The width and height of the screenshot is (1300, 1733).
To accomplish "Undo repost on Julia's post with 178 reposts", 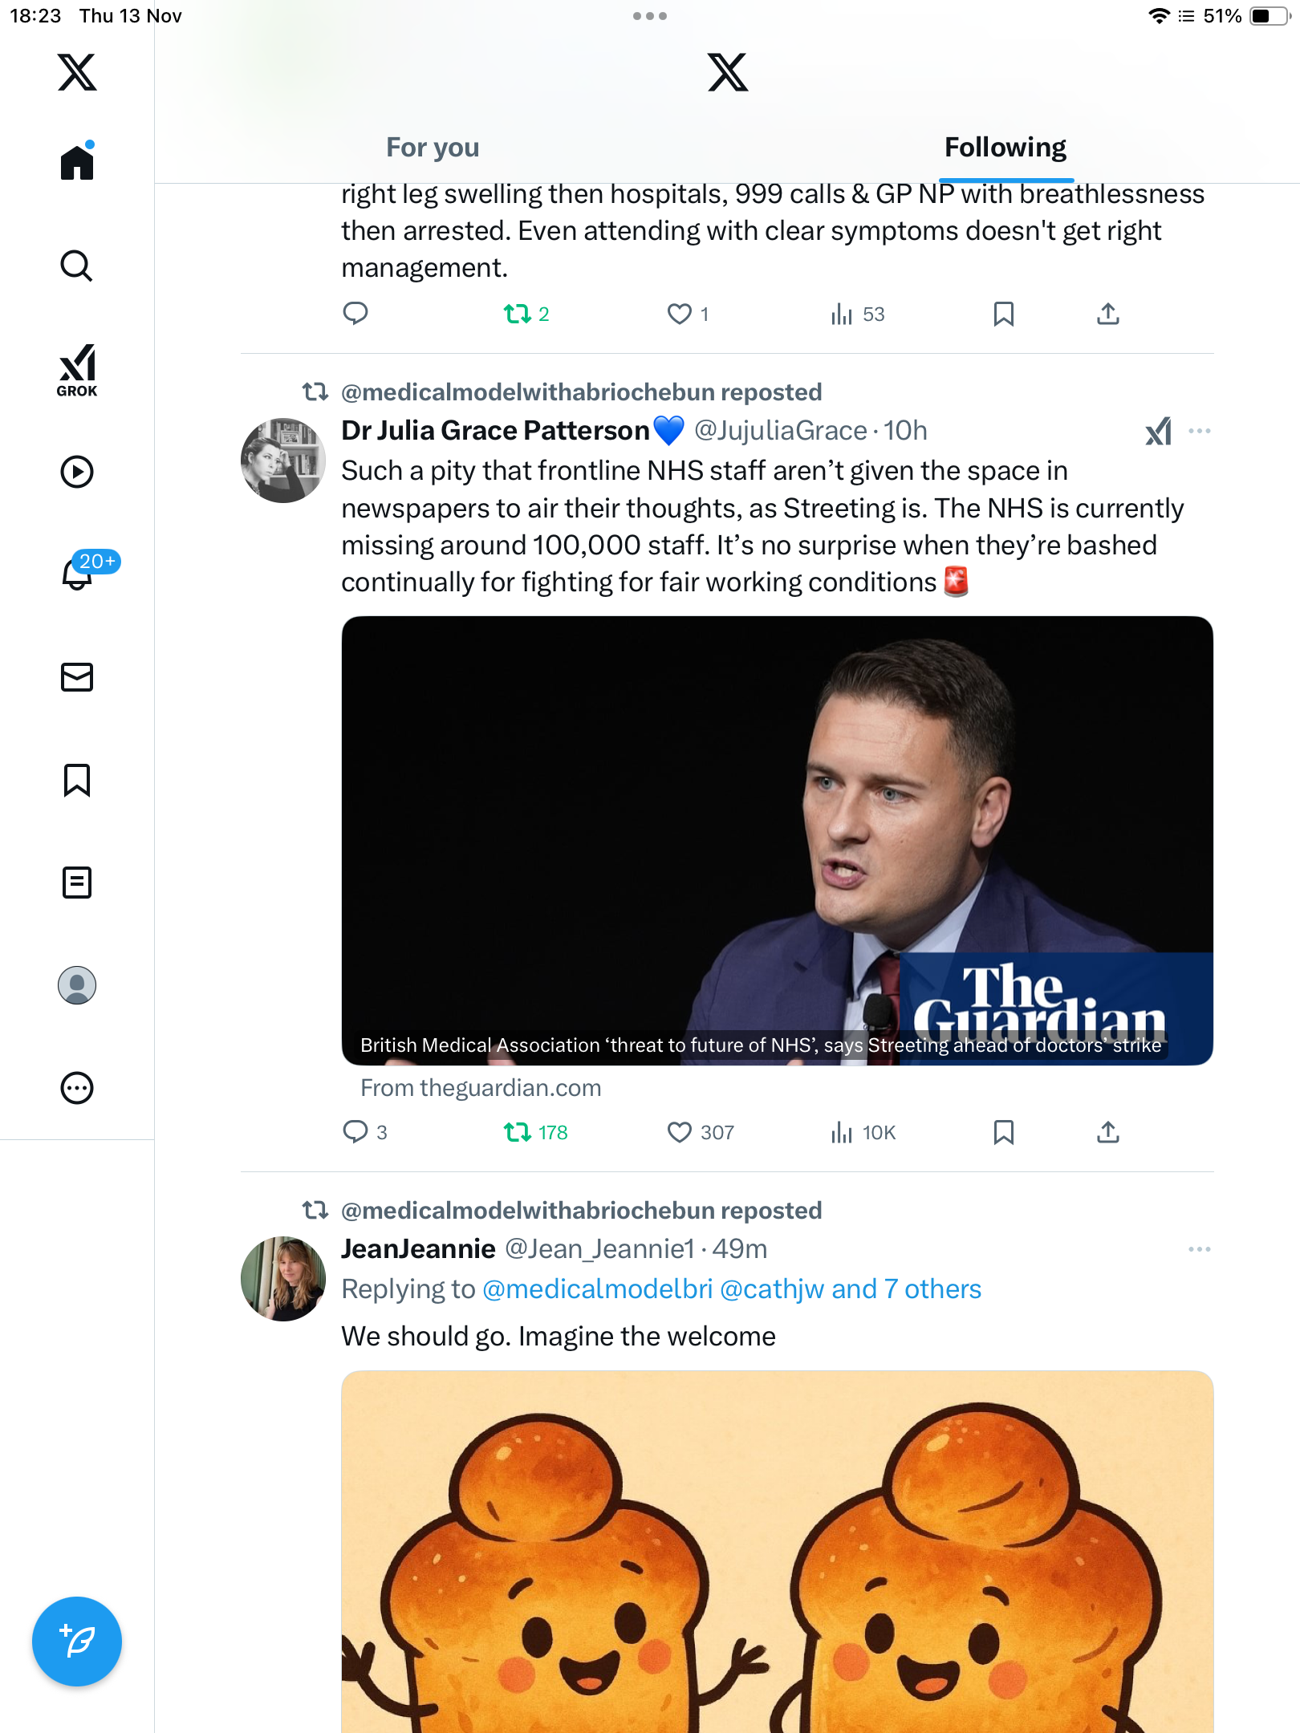I will coord(518,1132).
